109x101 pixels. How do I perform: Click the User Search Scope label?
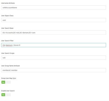(8, 53)
